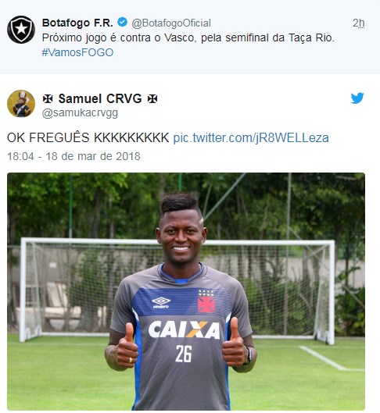
Task: Click the OK FREGUÊS tweet text
Action: coord(88,137)
